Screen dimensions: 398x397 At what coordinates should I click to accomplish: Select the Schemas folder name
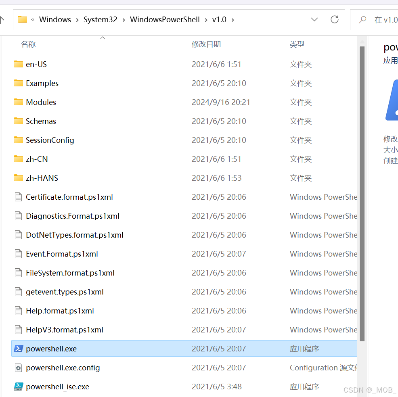pos(41,121)
